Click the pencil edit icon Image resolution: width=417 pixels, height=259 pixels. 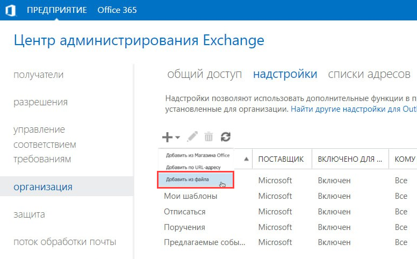192,137
